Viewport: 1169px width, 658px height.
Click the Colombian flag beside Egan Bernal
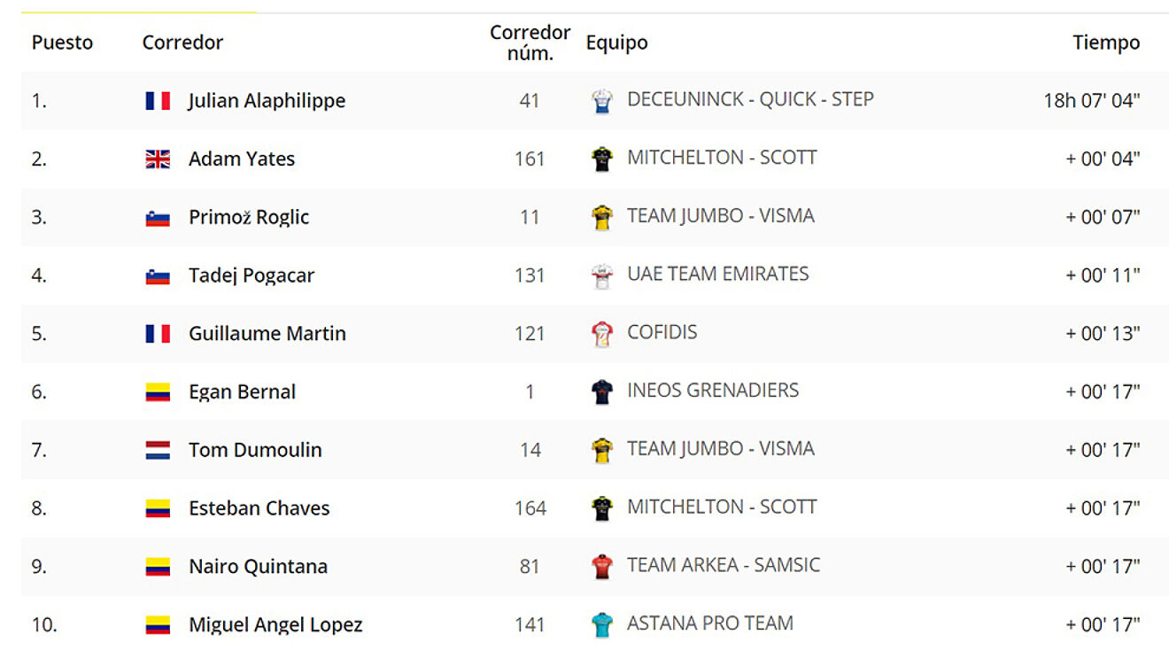tap(158, 392)
